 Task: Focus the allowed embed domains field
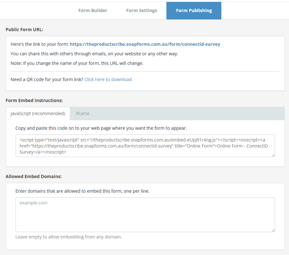145,215
